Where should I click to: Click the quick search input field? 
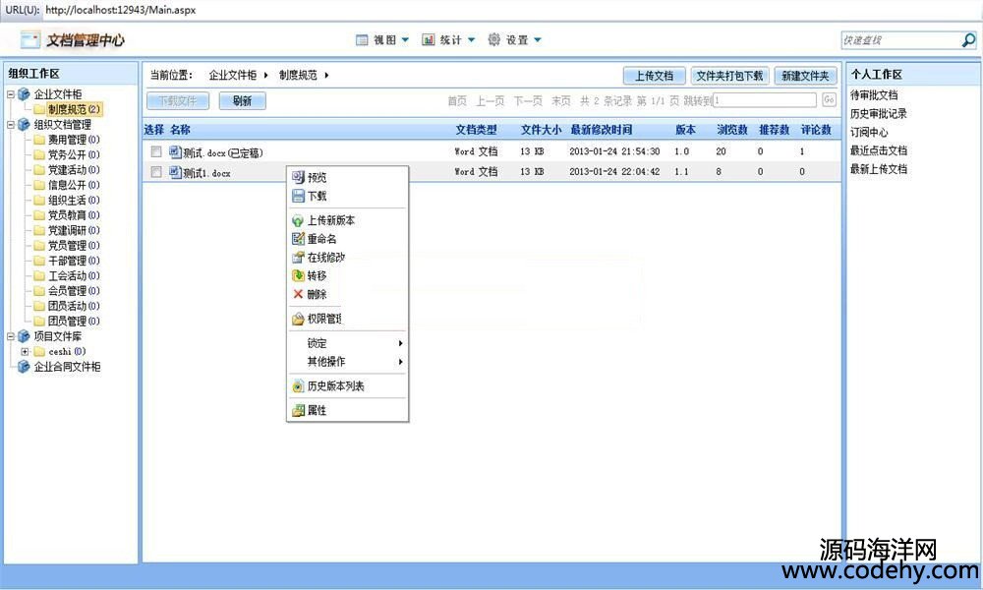[900, 40]
